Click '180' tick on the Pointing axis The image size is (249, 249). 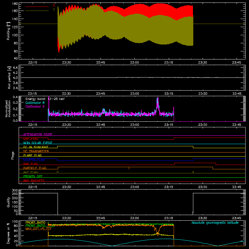[x=15, y=4]
